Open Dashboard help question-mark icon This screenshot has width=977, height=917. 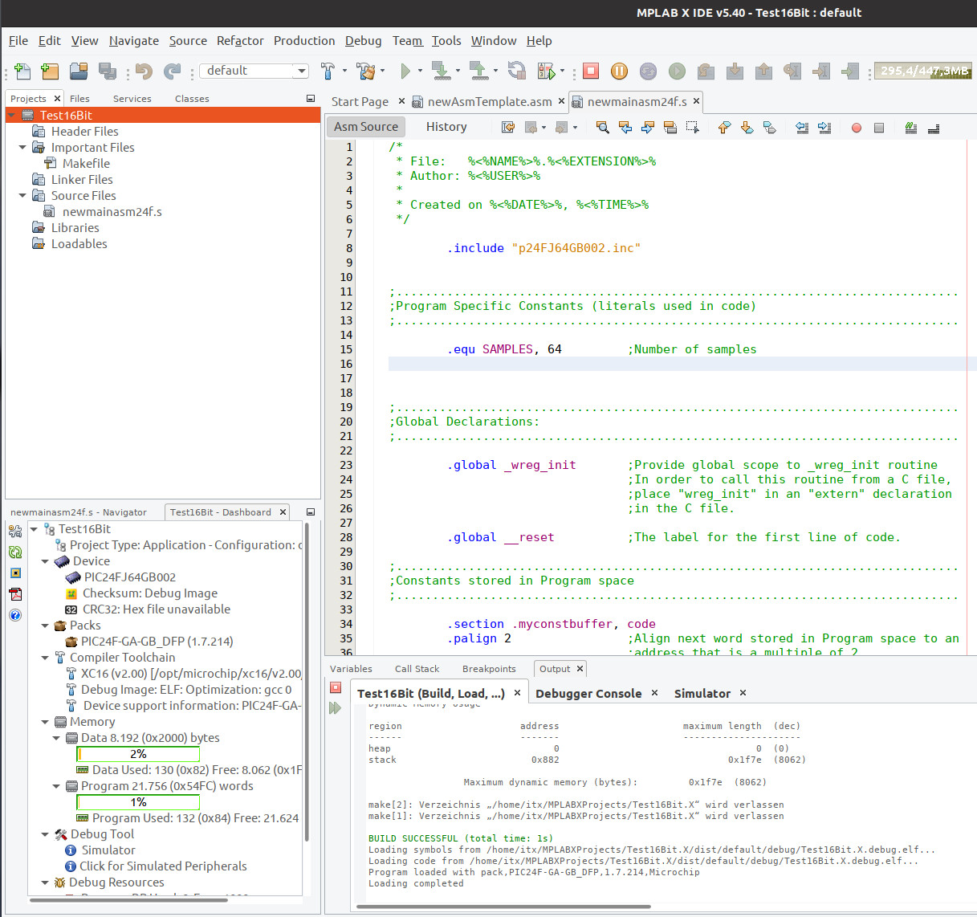15,615
